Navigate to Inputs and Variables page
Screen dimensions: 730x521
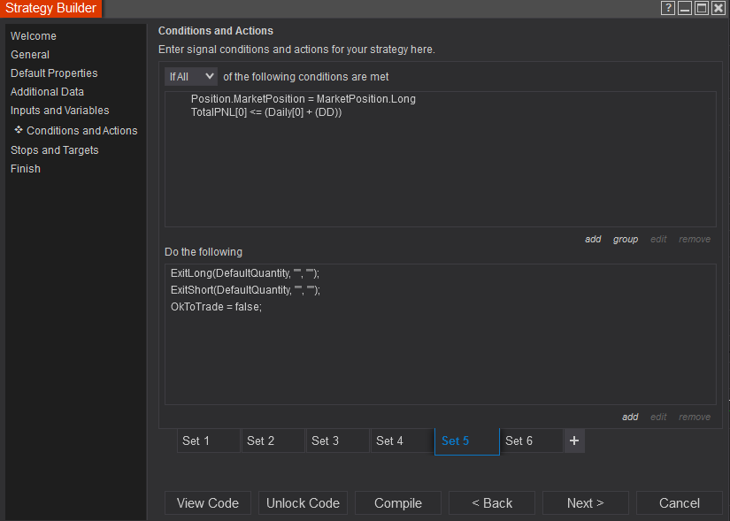[x=60, y=111]
